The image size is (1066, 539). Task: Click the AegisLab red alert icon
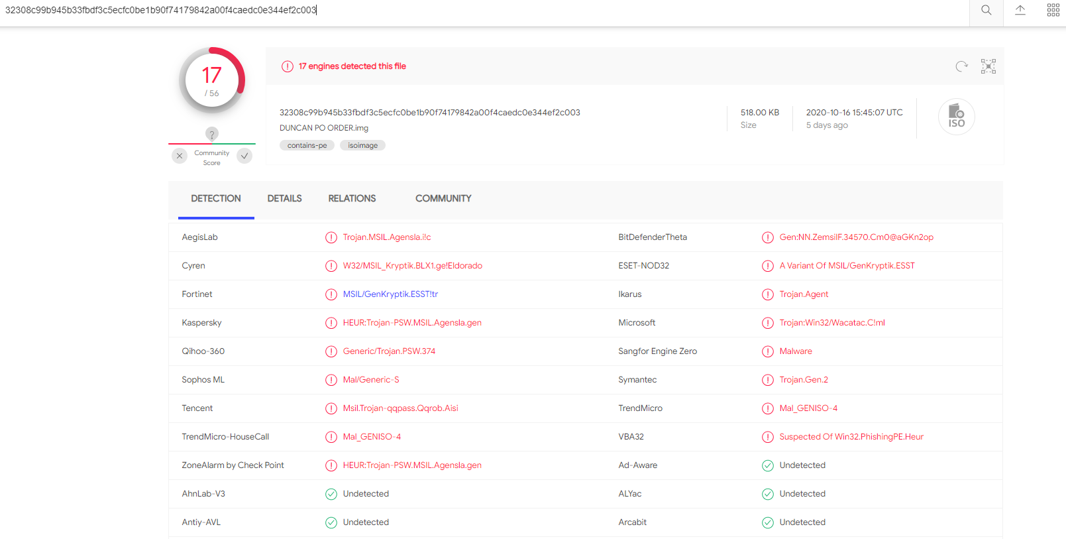[331, 237]
